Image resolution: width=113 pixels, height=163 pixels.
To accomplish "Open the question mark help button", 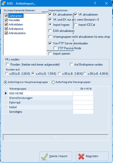I will pyautogui.click(x=95, y=3).
